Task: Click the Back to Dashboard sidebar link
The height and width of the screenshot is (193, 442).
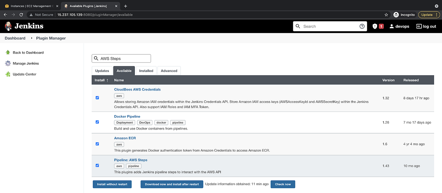Action: point(28,52)
